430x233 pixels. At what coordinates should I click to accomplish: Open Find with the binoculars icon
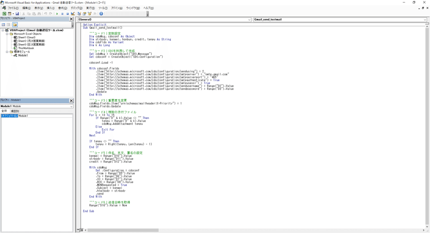tap(39, 14)
